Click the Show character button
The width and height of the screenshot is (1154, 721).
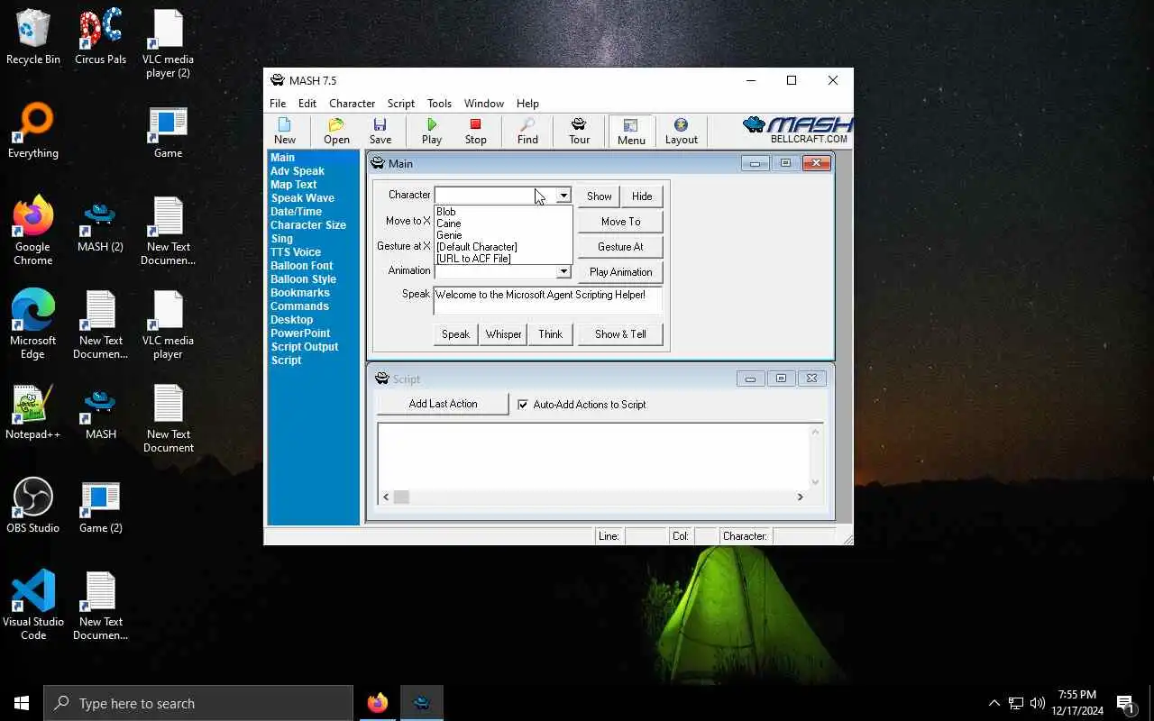(x=600, y=196)
